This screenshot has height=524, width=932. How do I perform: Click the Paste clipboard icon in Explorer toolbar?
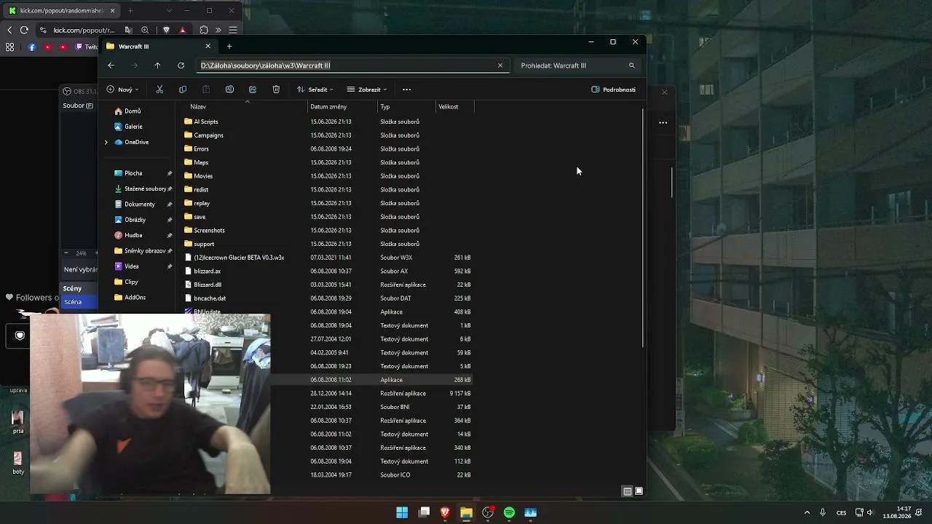point(206,90)
